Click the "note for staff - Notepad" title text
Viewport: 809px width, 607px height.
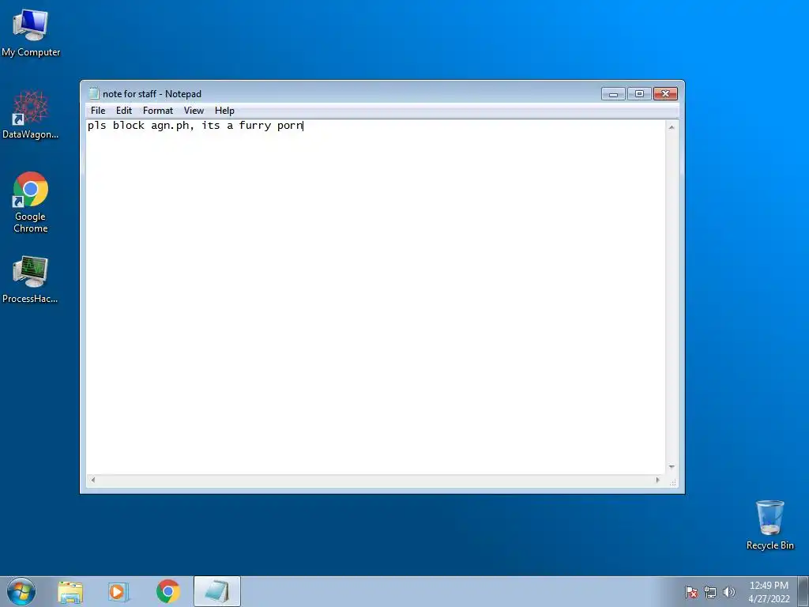152,94
